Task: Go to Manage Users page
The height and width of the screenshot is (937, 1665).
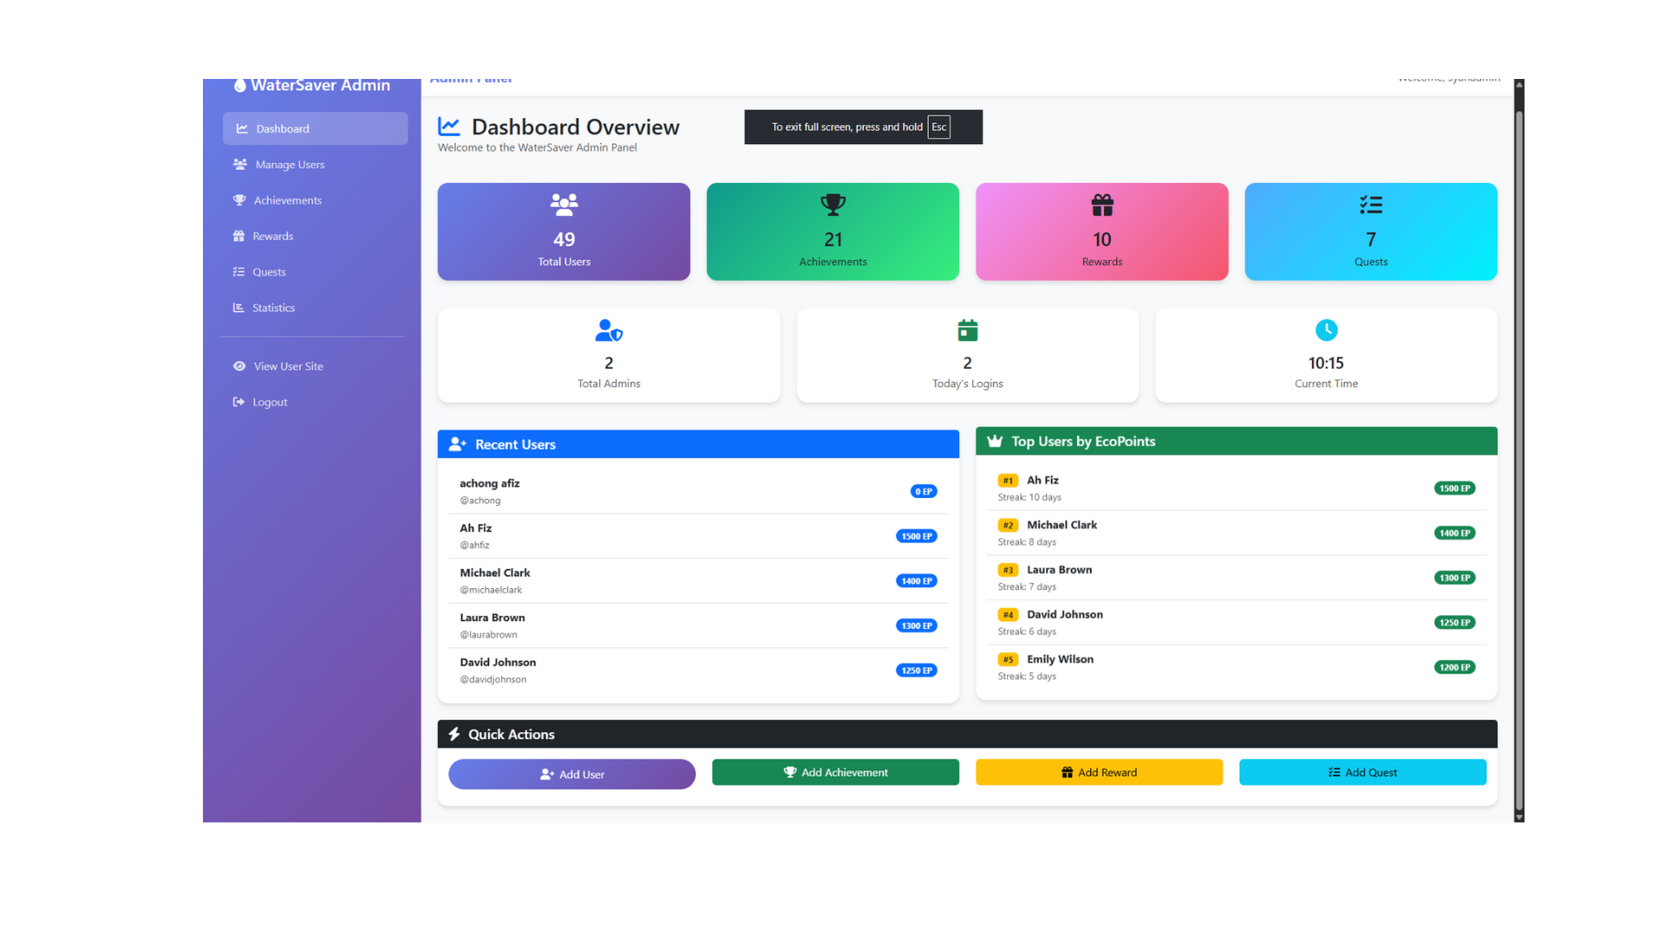Action: coord(315,164)
